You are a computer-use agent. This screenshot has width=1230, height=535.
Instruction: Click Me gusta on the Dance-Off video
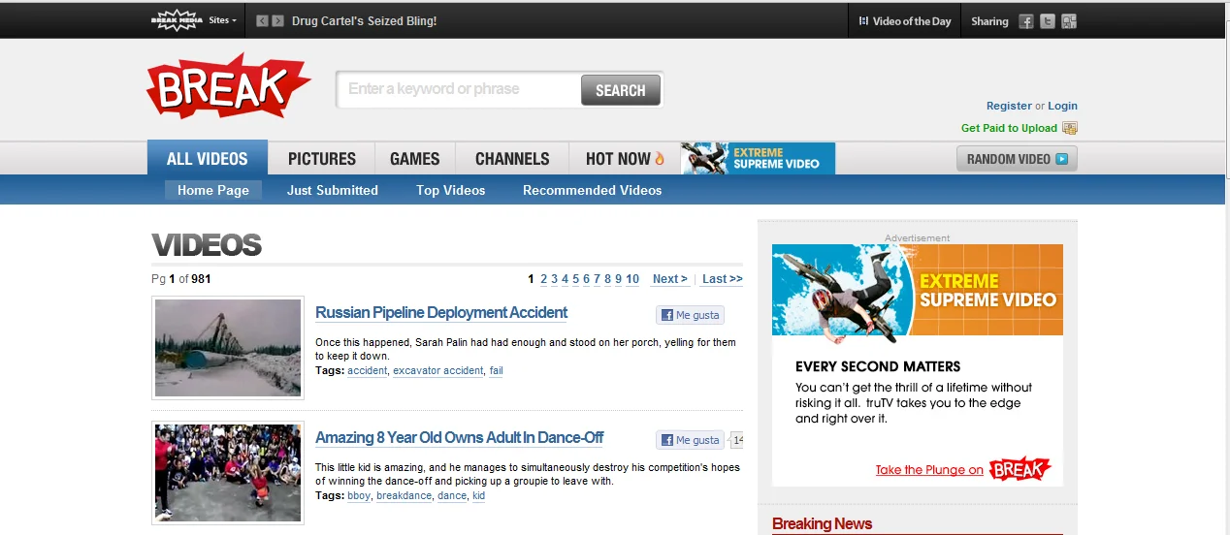690,440
